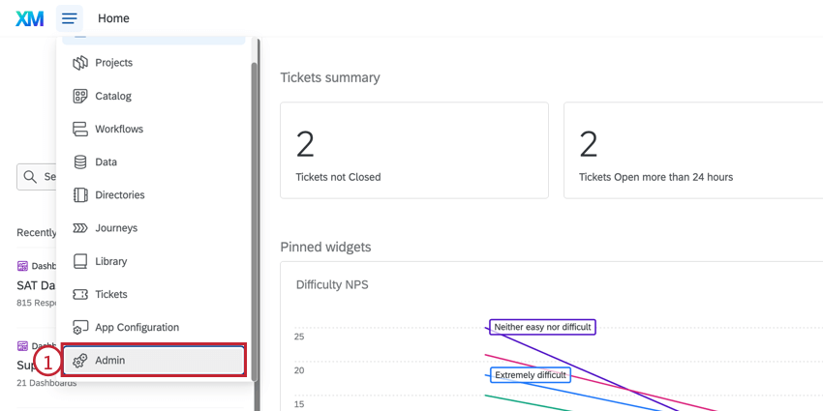Click the Directories icon in menu
The image size is (823, 411).
80,195
